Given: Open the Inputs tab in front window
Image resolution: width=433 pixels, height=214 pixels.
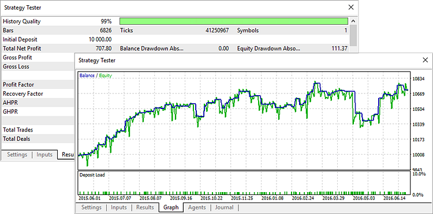Looking at the screenshot, I should 119,208.
